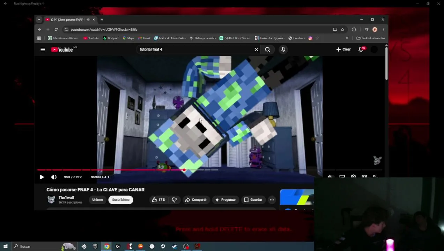This screenshot has width=444, height=251.
Task: Open the Chrome tab search dropdown arrow
Action: [39, 20]
